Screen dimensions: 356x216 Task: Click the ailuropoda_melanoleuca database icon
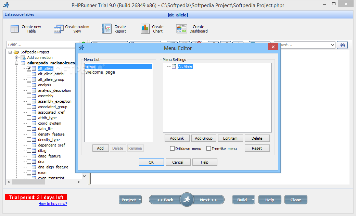click(x=23, y=63)
